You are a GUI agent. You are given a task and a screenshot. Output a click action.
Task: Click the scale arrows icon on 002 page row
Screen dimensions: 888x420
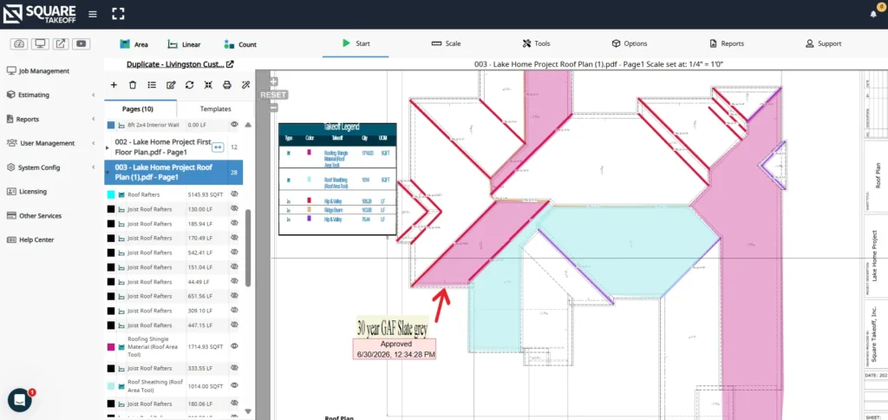point(218,148)
